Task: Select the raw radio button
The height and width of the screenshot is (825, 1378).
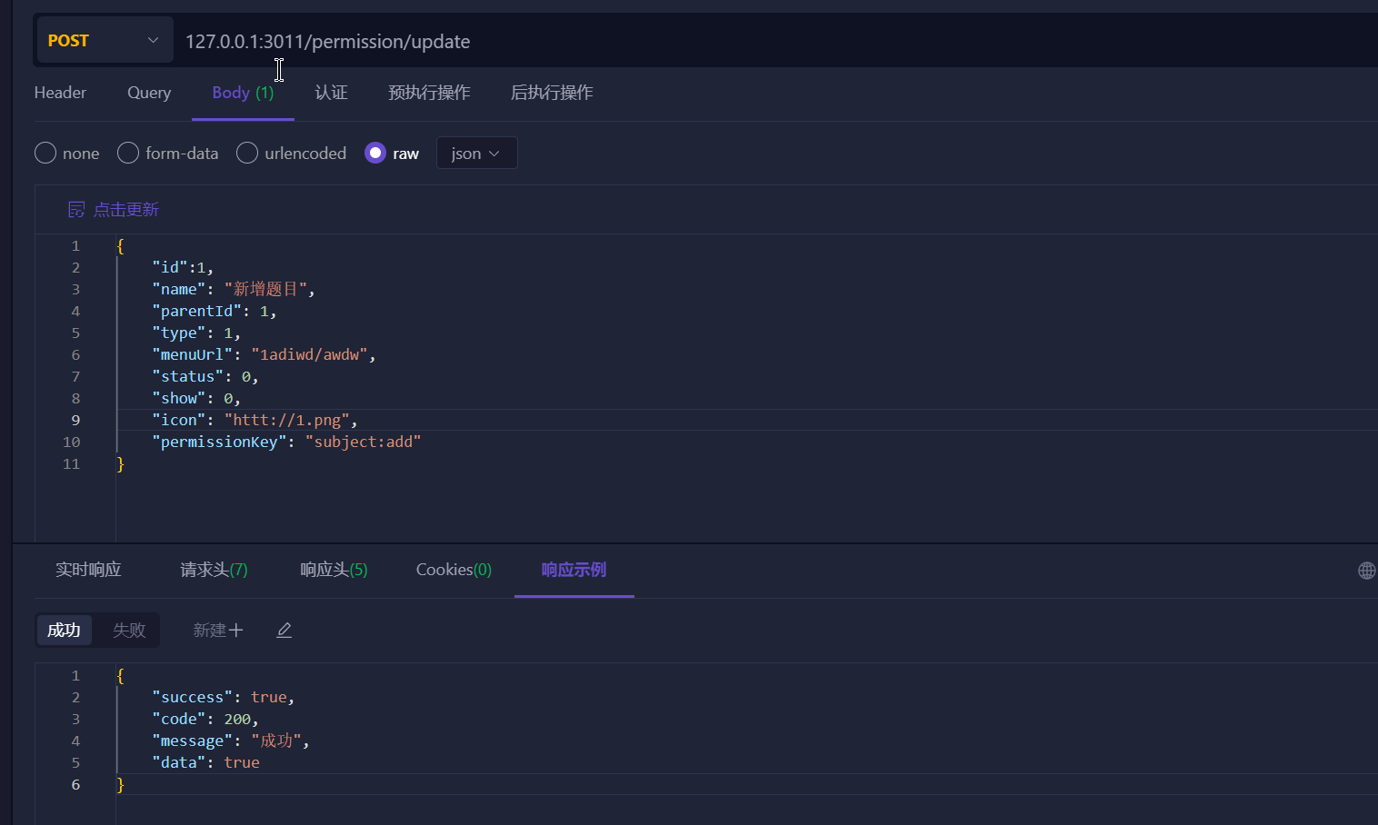Action: point(375,153)
